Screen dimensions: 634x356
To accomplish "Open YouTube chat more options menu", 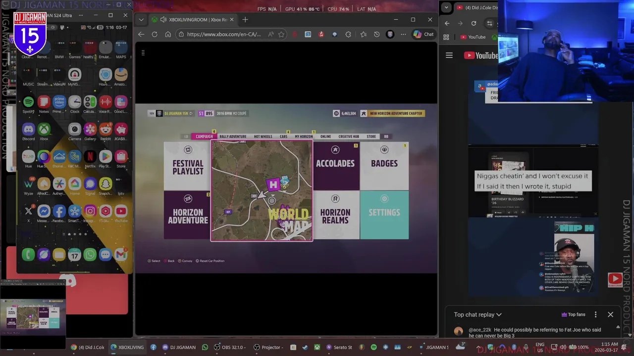I will point(595,314).
